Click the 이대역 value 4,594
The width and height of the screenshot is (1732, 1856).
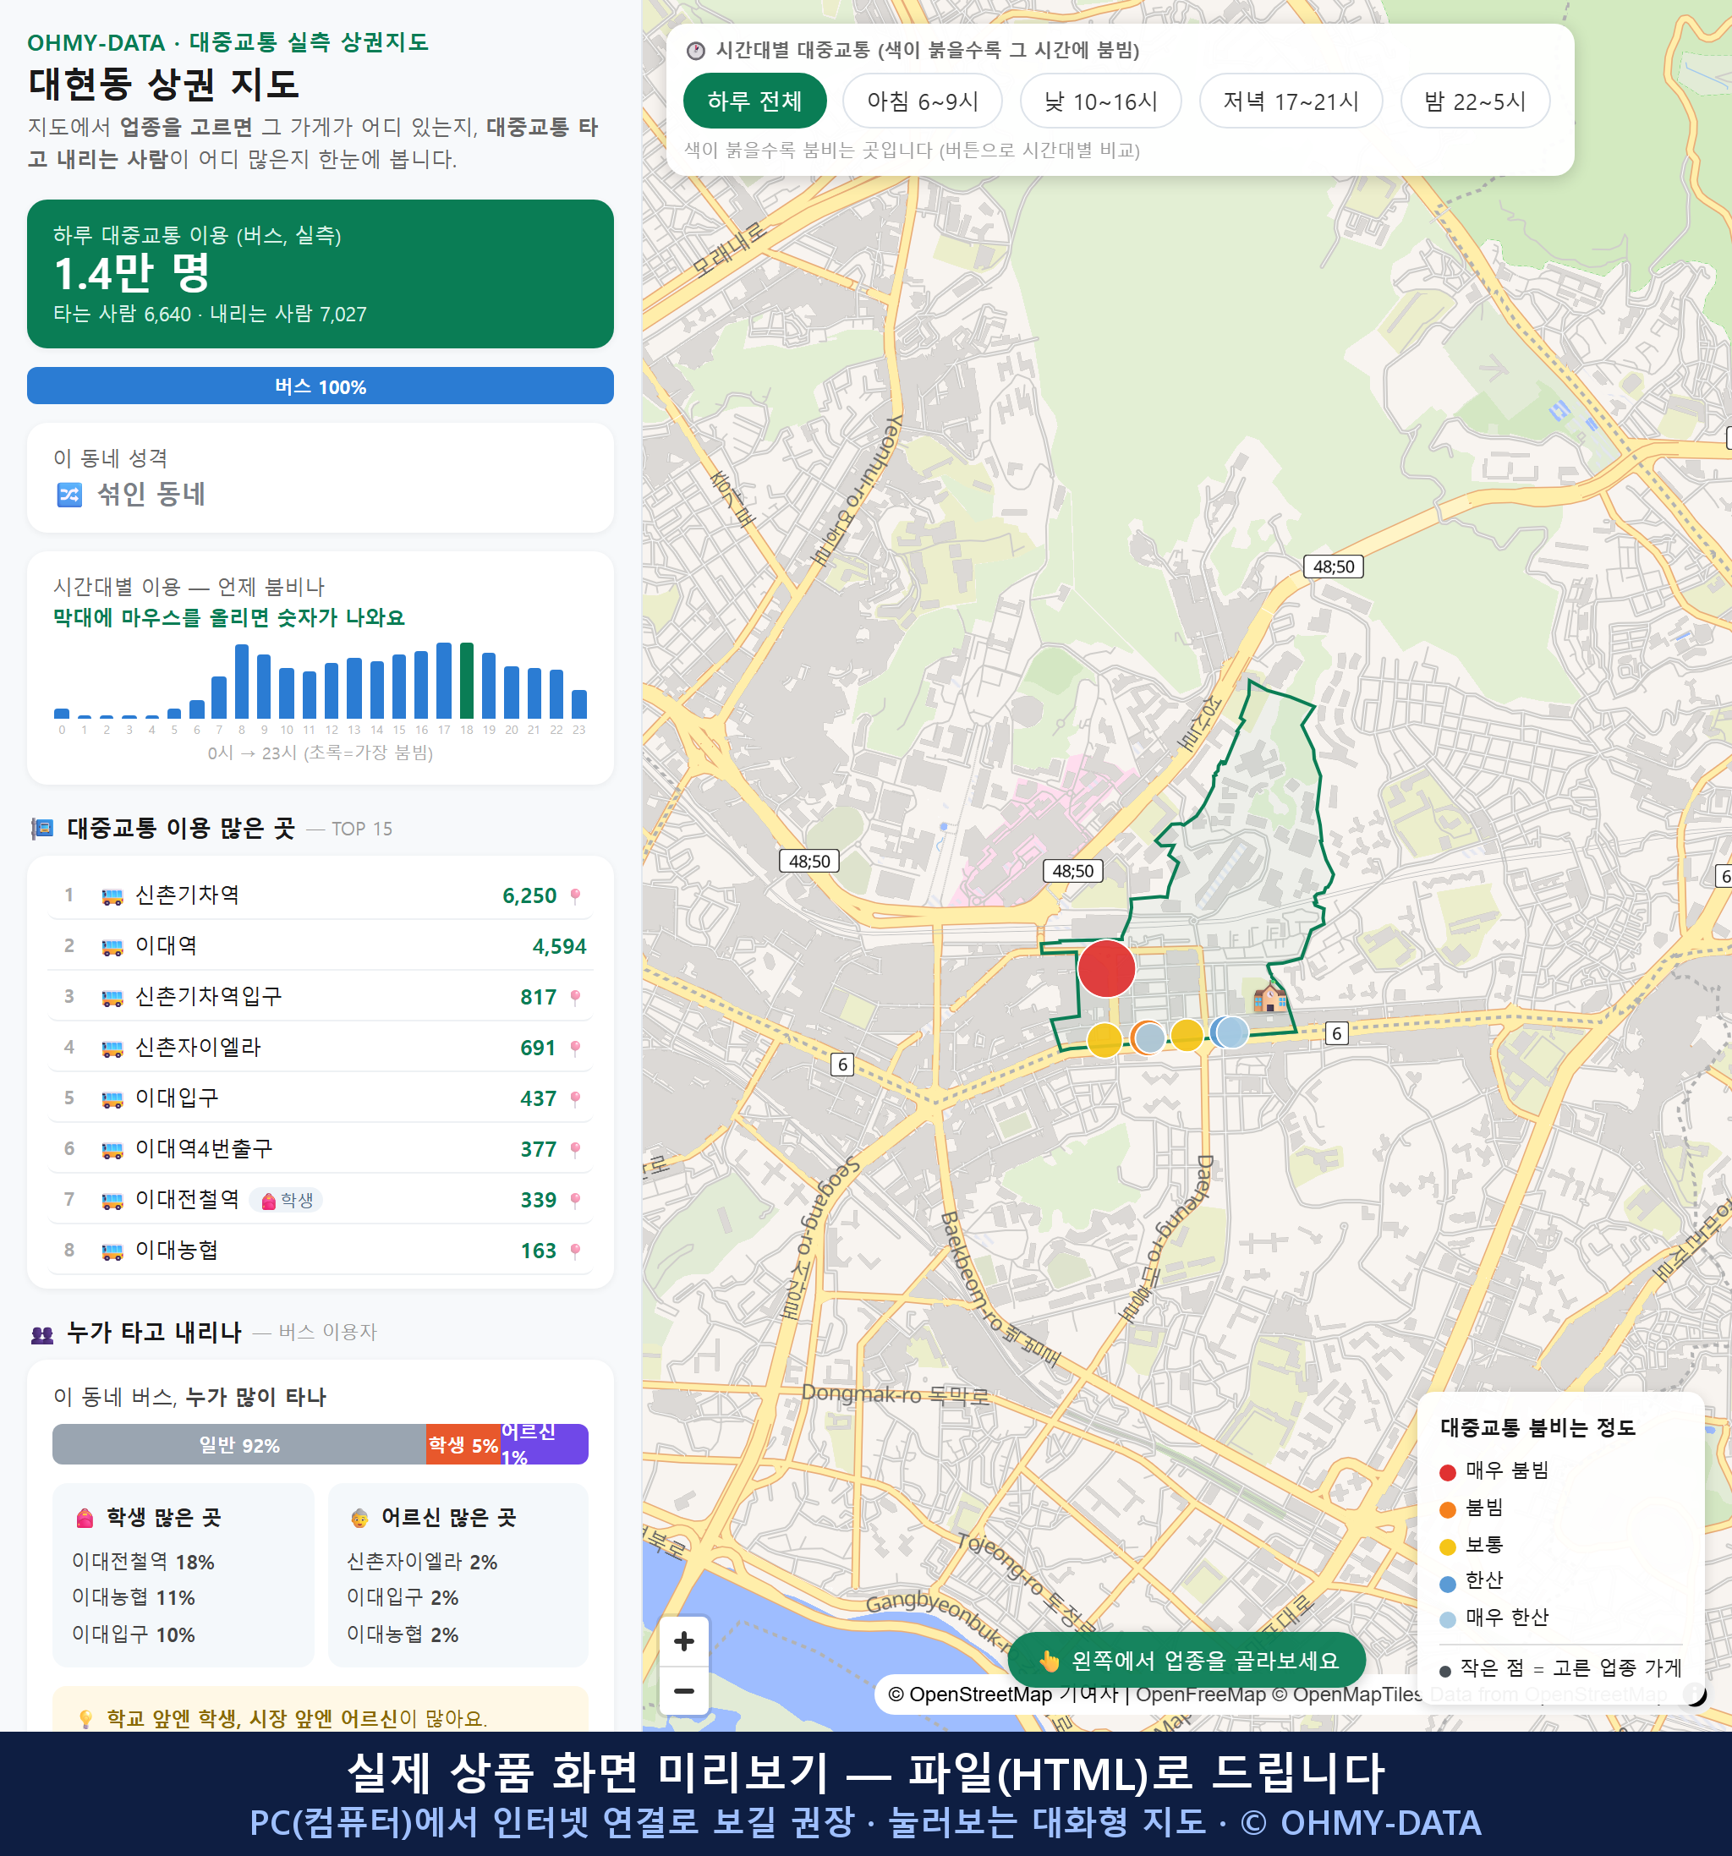pyautogui.click(x=559, y=947)
